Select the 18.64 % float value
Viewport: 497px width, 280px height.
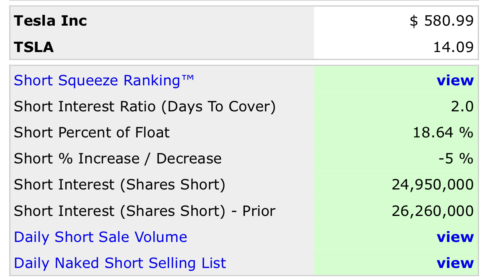coord(443,133)
